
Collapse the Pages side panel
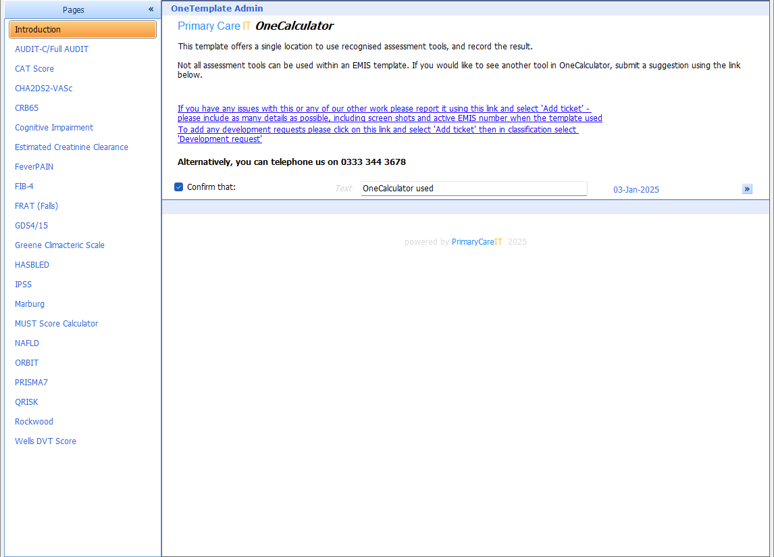(x=151, y=9)
